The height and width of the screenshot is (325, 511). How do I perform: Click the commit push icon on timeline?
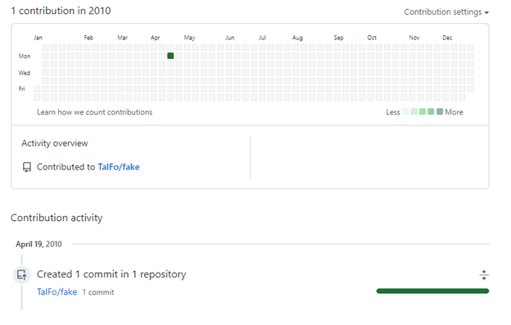click(22, 275)
